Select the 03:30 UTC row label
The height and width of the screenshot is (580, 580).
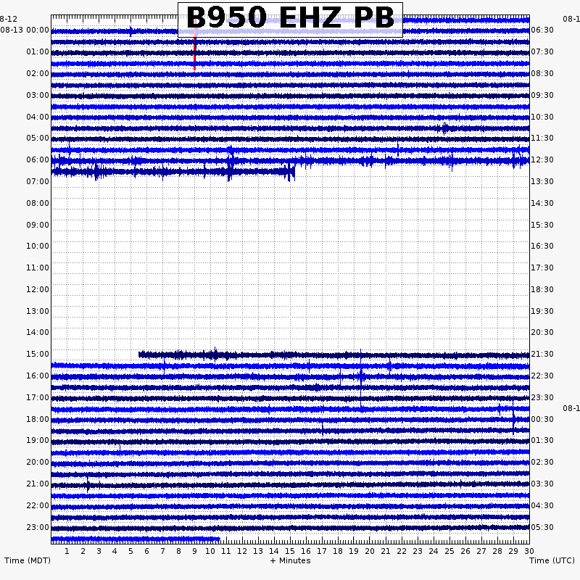(x=542, y=484)
